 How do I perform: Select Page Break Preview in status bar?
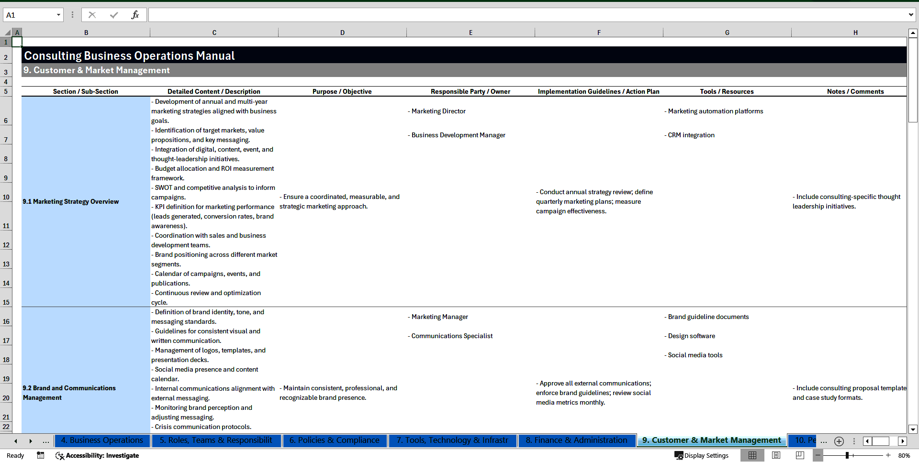pyautogui.click(x=800, y=455)
